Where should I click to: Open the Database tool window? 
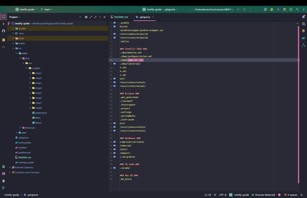point(303,31)
